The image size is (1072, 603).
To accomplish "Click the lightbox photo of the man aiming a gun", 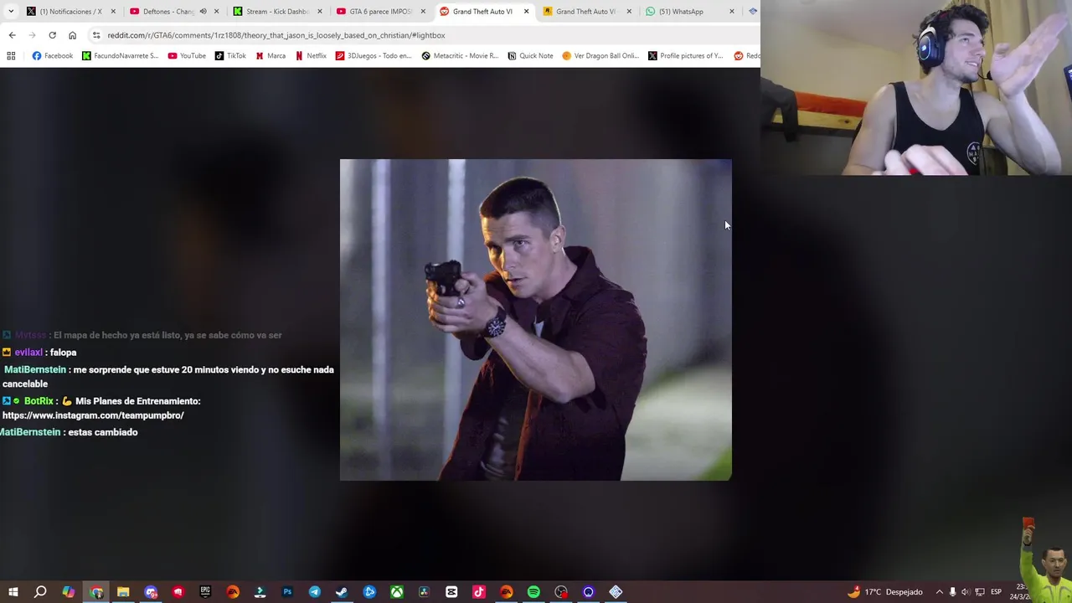I will tap(535, 320).
